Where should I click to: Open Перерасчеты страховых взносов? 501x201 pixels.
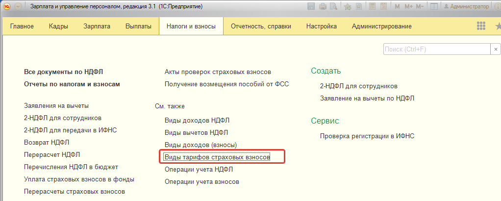click(75, 192)
